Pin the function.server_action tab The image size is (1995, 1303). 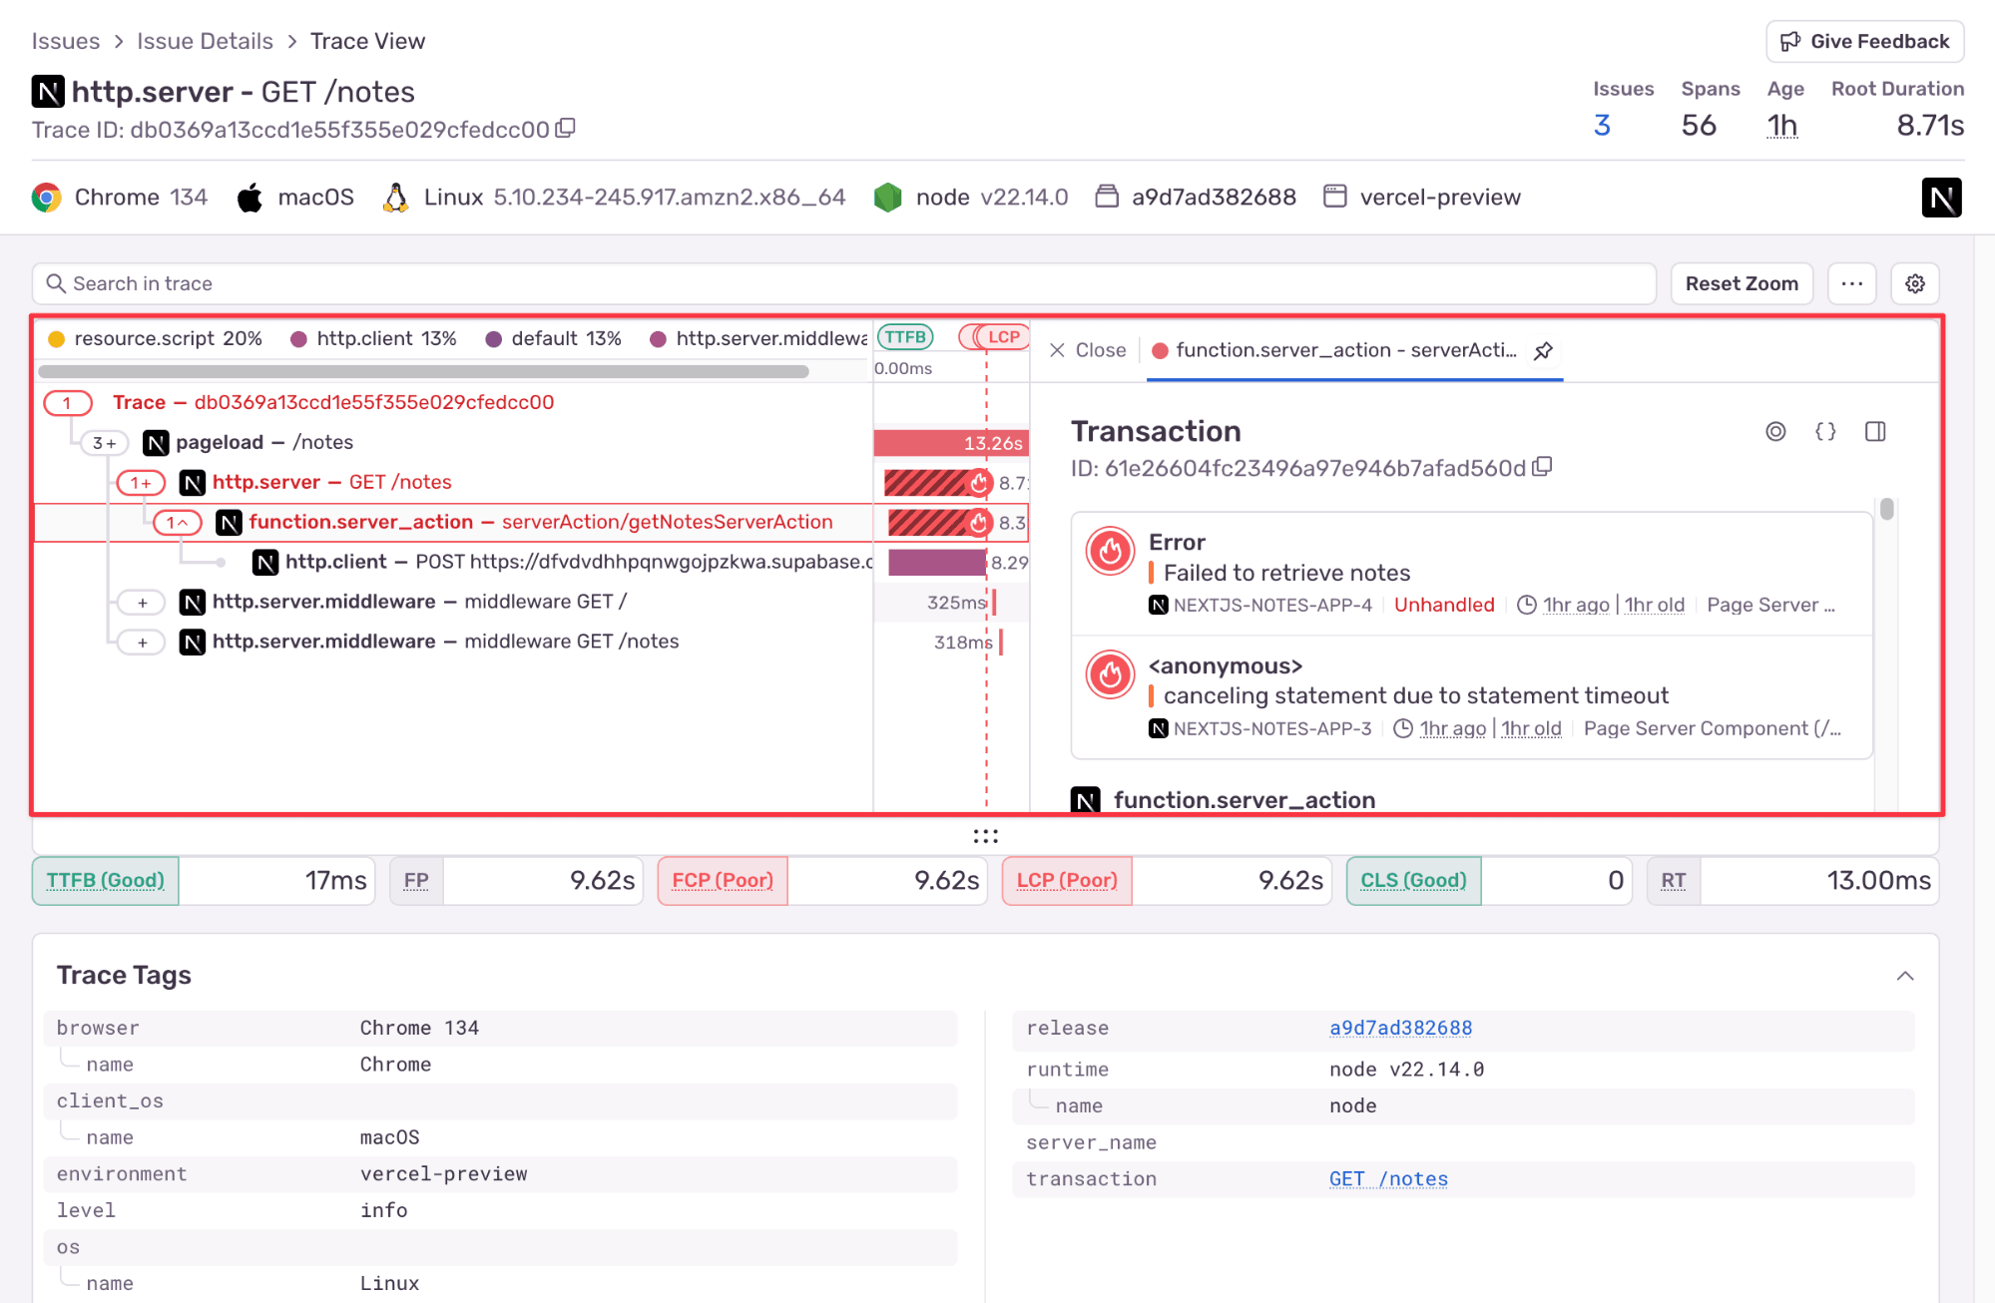click(1543, 350)
